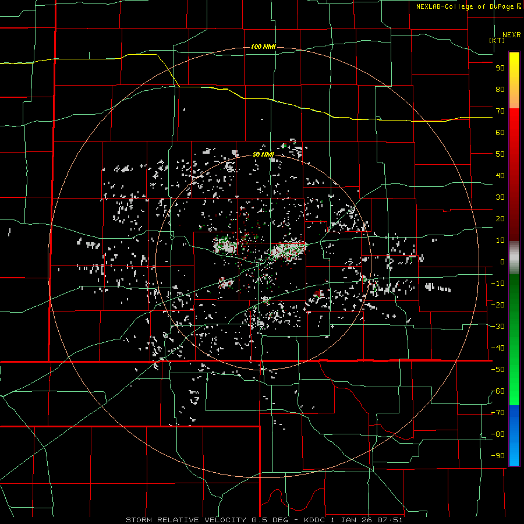Click the positive 20 value on velocity scale
Image resolution: width=524 pixels, height=524 pixels.
click(x=500, y=219)
